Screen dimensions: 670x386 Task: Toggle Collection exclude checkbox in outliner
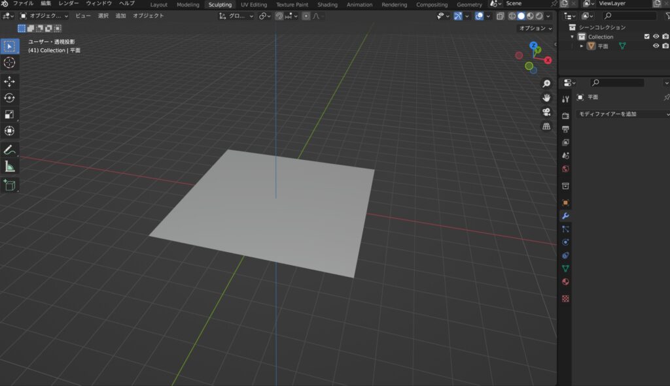pos(646,37)
